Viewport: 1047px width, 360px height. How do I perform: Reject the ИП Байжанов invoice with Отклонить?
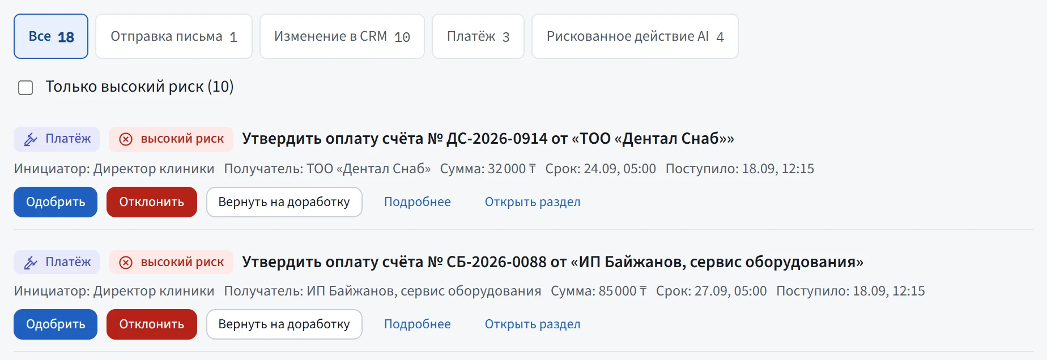pyautogui.click(x=152, y=324)
